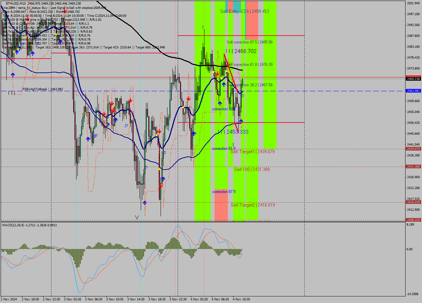The width and height of the screenshot is (422, 303).
Task: Select the 'FSB-HighToBreak | 2463.982' label
Action: point(43,89)
